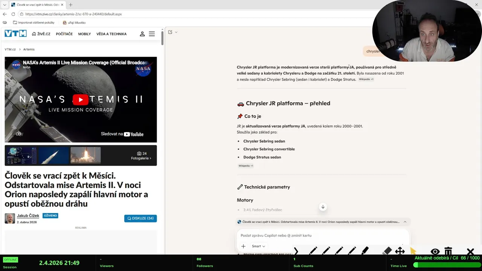Follow the VTM.cz breadcrumb link

(x=10, y=49)
